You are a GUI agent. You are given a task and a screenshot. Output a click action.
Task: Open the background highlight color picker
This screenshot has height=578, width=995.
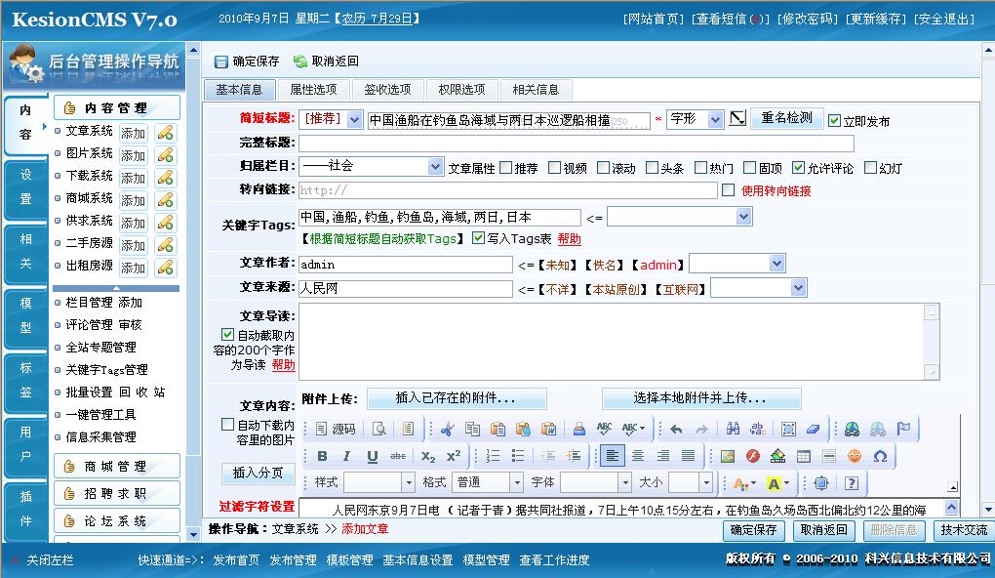pyautogui.click(x=778, y=484)
